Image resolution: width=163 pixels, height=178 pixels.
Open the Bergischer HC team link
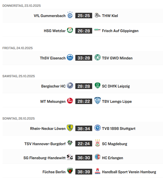[53, 86]
